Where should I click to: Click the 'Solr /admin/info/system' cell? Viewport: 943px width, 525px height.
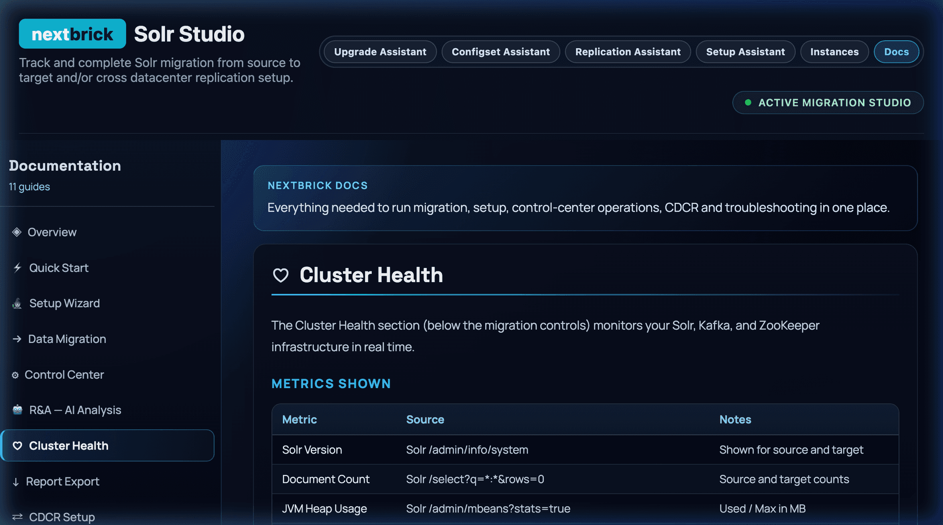(x=467, y=450)
